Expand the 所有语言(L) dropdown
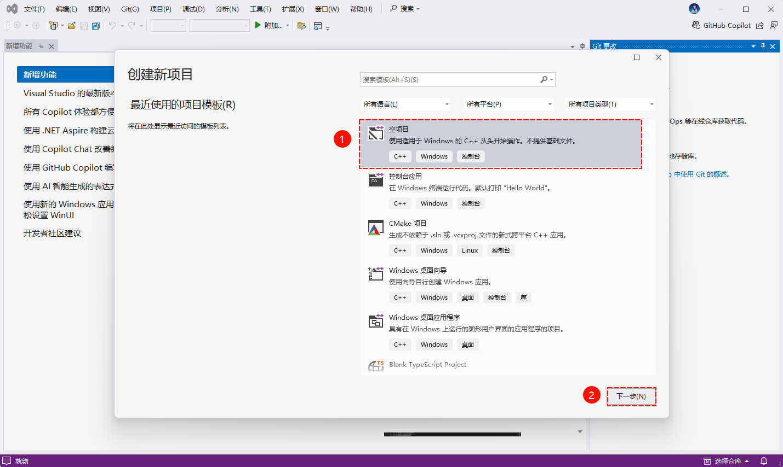 [x=405, y=104]
